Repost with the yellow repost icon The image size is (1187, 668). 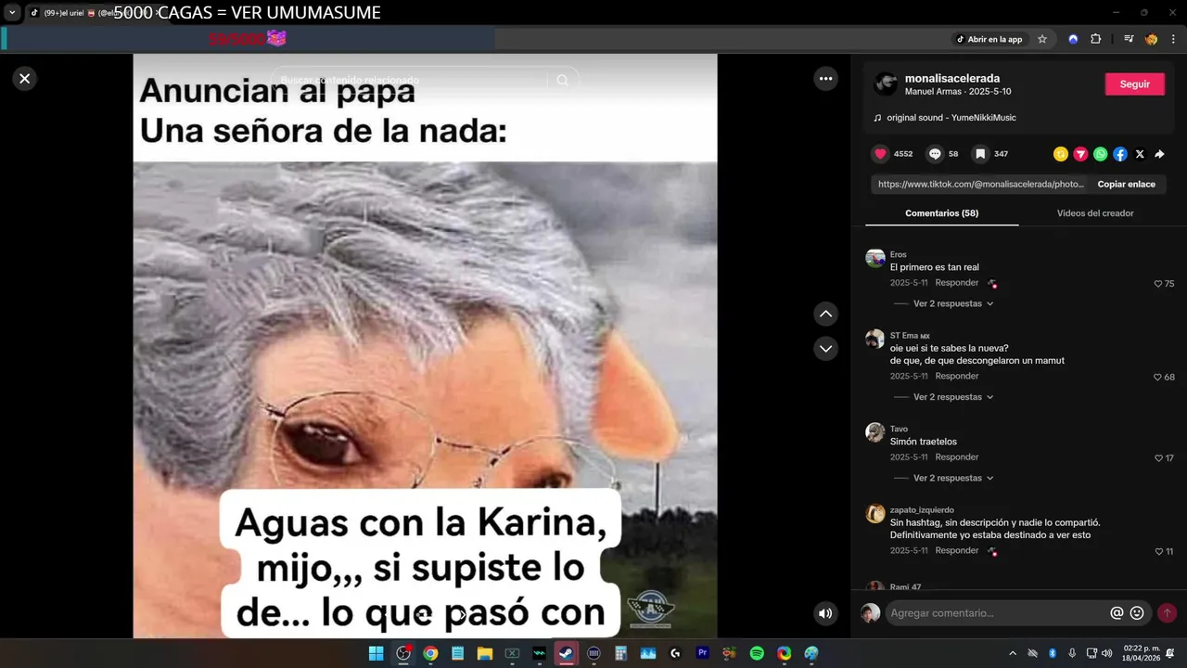pos(1061,154)
